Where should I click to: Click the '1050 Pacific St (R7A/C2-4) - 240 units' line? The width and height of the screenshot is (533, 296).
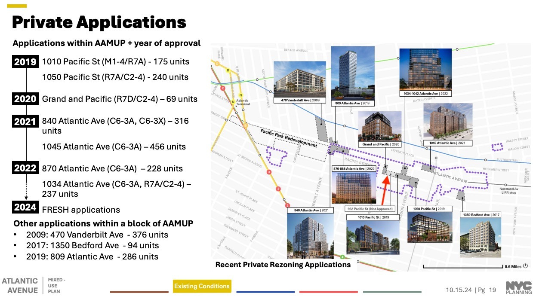[115, 77]
